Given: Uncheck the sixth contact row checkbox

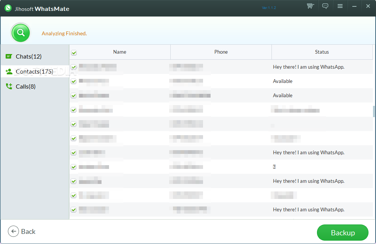Looking at the screenshot, I should (74, 139).
